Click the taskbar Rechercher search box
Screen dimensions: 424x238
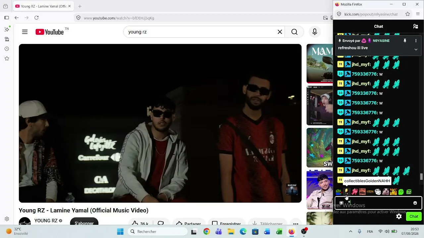coord(157,232)
